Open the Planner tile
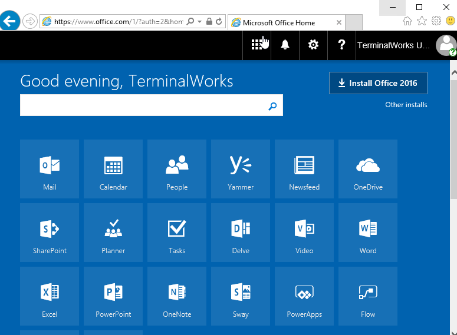The width and height of the screenshot is (457, 335). 113,233
